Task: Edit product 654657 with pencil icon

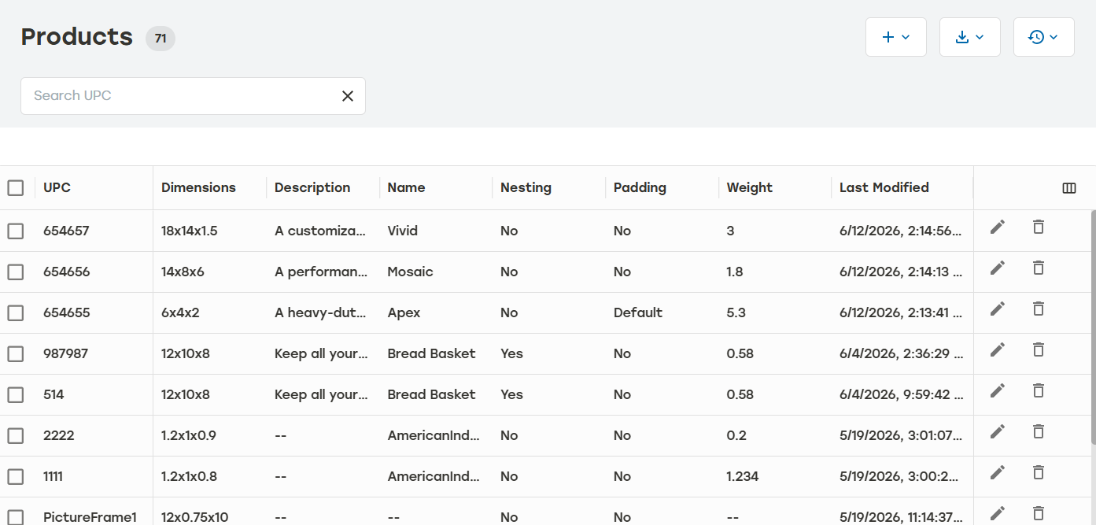Action: 998,227
